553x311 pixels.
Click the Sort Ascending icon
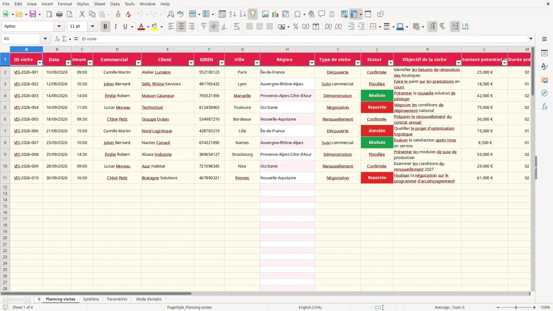[233, 14]
